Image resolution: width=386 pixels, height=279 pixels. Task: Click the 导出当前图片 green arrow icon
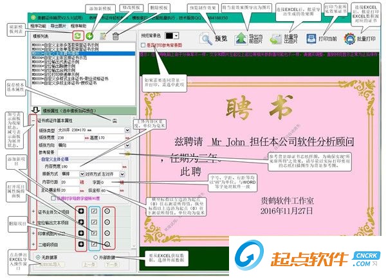(x=241, y=39)
